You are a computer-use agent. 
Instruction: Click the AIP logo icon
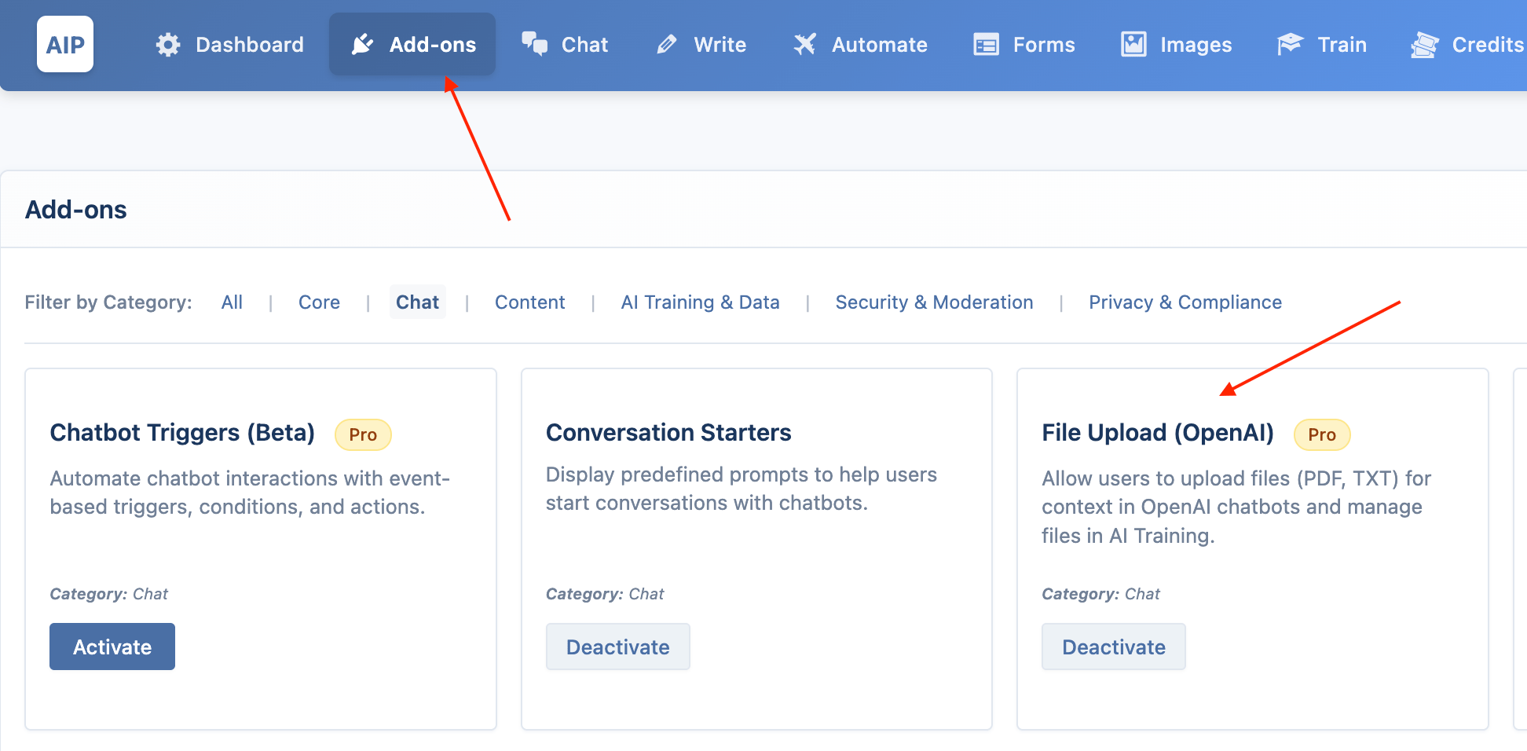tap(65, 44)
